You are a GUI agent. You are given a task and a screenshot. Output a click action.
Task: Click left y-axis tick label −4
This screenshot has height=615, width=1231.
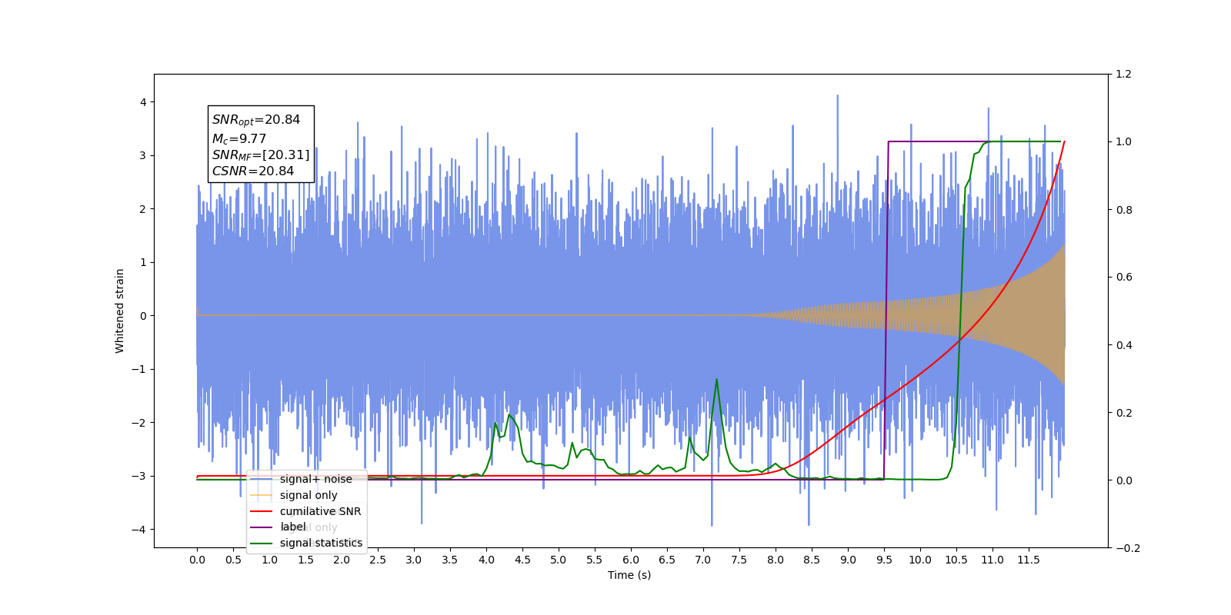point(140,530)
